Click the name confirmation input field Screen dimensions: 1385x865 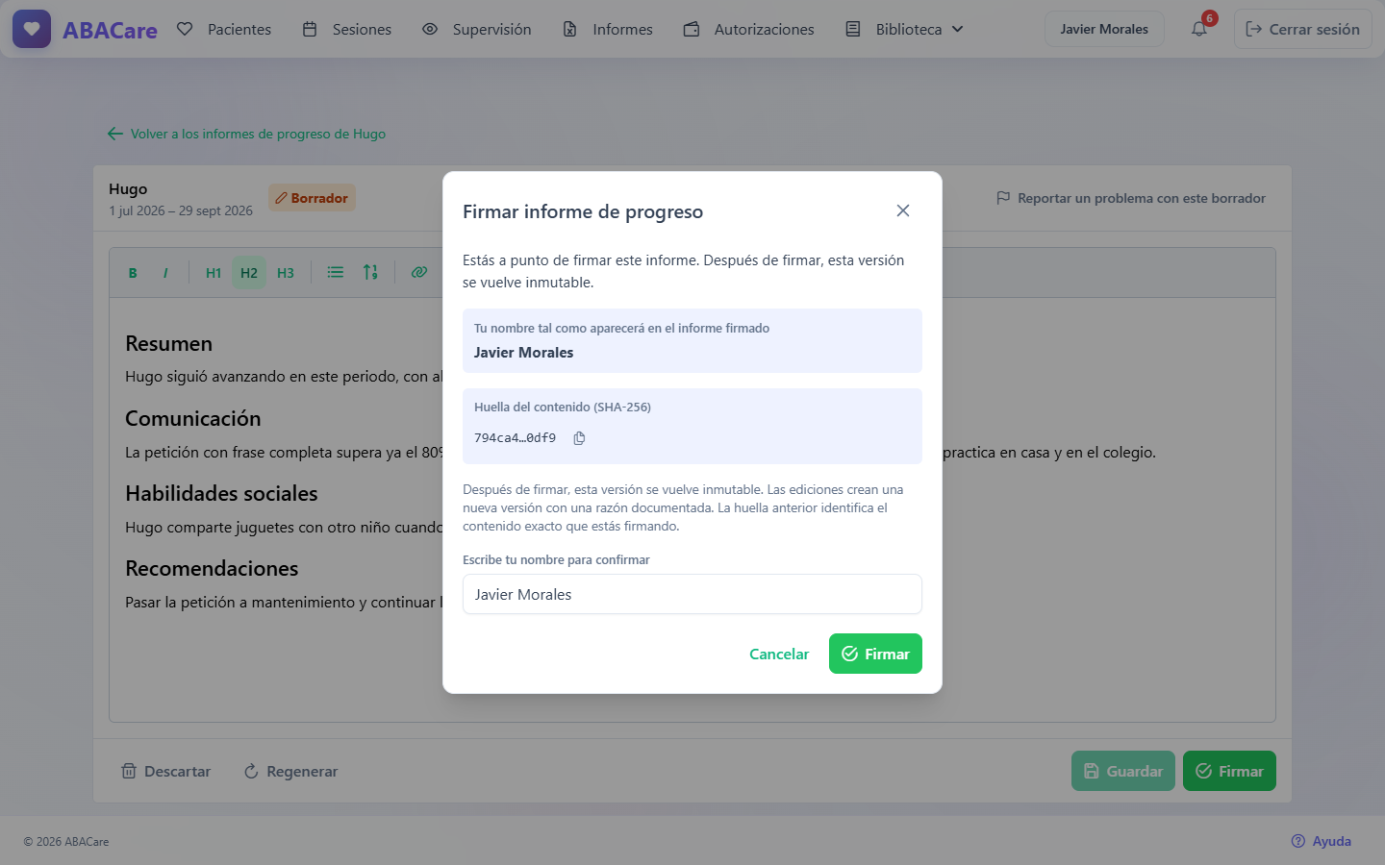692,594
